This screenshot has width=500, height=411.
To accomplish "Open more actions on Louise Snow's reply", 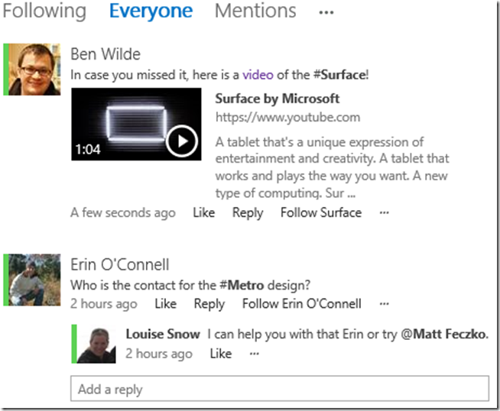I will [255, 354].
